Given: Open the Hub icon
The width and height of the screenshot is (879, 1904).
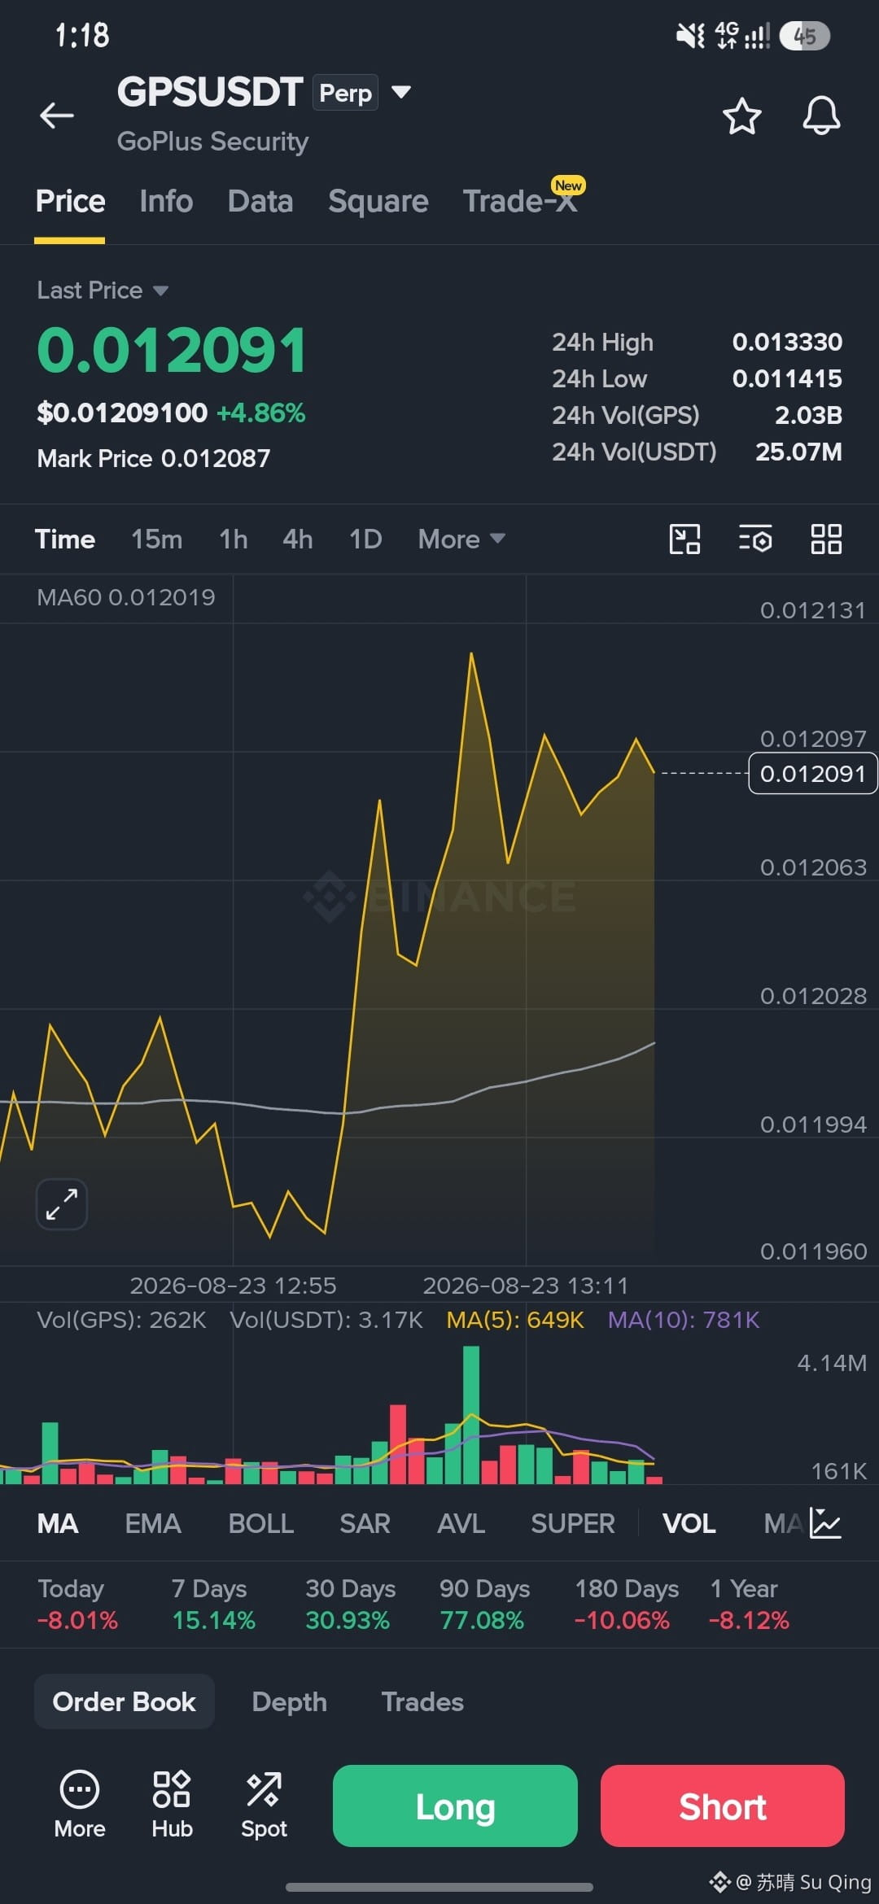Looking at the screenshot, I should click(x=172, y=1805).
